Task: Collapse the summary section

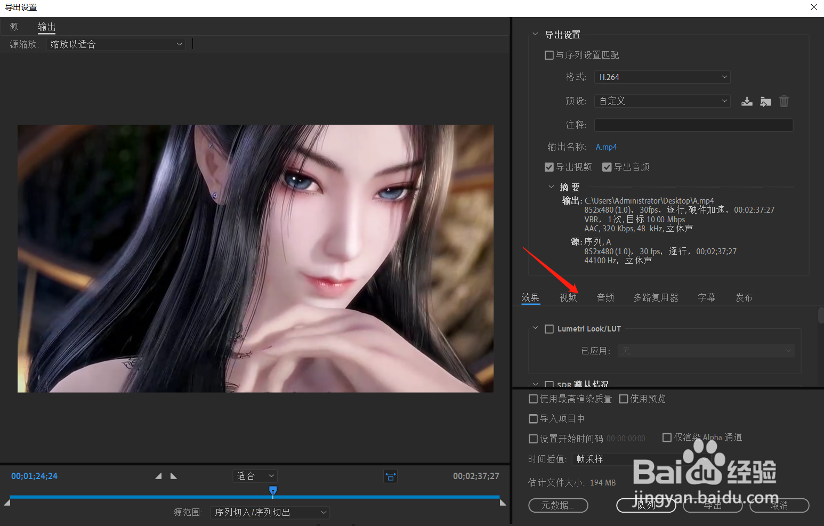Action: click(551, 187)
